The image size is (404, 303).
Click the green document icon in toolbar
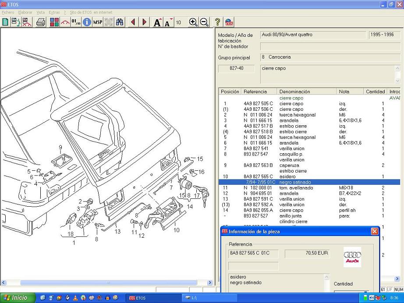[5, 22]
